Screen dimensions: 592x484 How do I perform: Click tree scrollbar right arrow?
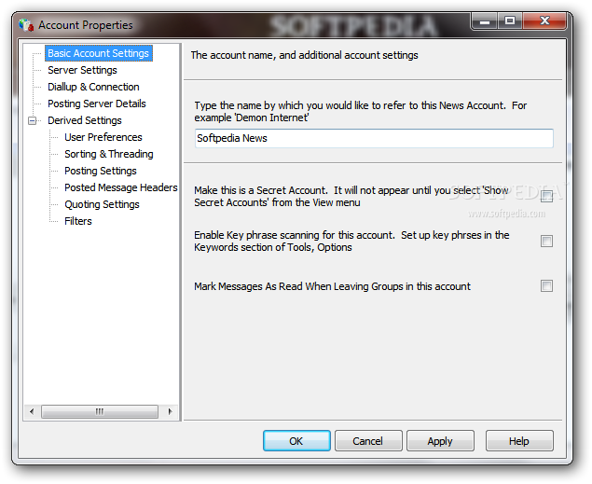[x=170, y=411]
